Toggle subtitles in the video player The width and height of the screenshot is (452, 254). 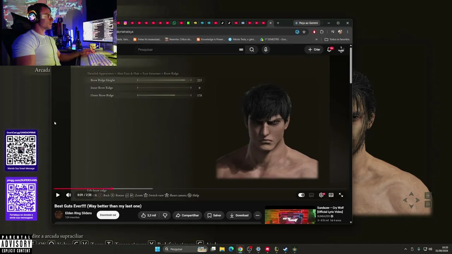pos(311,195)
